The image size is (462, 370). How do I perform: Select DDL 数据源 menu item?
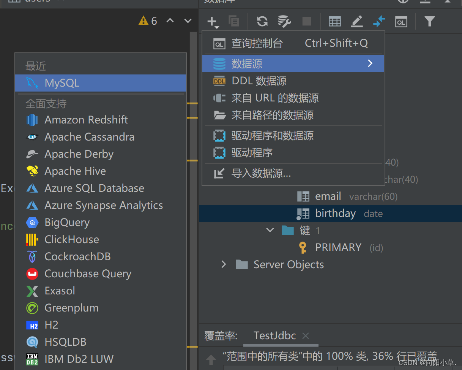coord(293,81)
